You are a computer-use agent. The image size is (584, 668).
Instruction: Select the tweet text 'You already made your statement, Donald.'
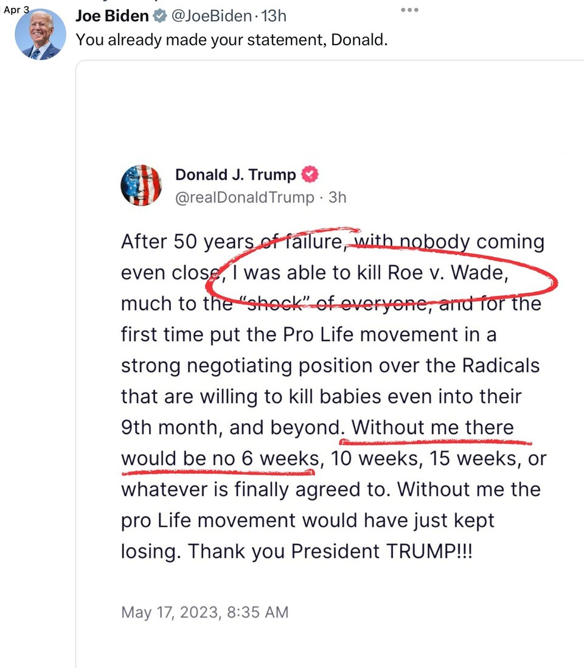231,41
